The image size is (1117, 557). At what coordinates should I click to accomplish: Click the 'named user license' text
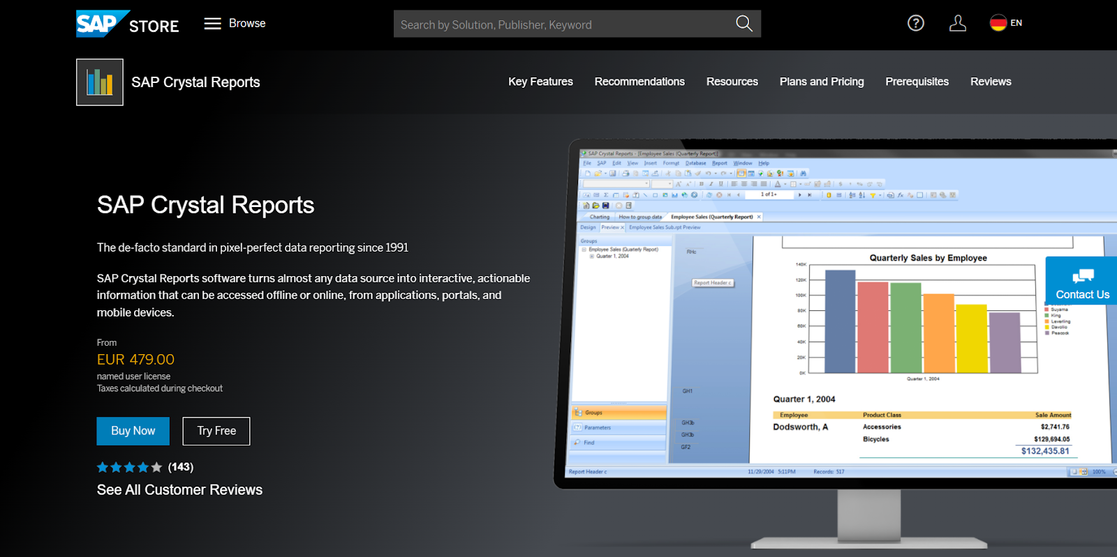[133, 376]
